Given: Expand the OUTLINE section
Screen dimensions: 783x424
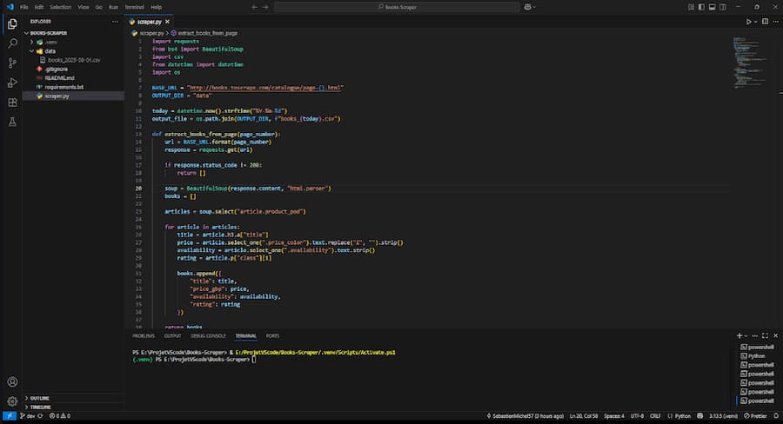Looking at the screenshot, I should pyautogui.click(x=40, y=398).
